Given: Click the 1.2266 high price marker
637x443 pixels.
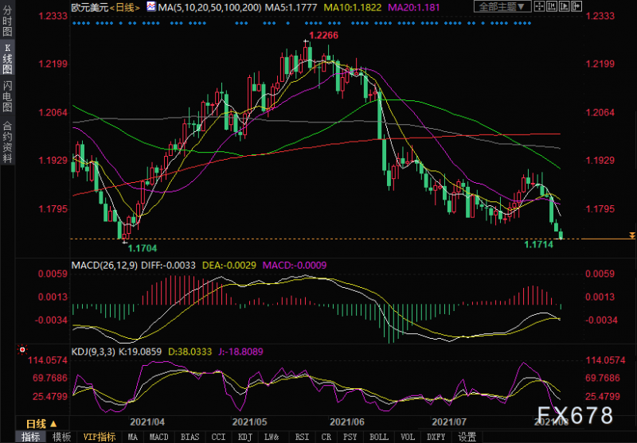Looking at the screenshot, I should 324,35.
